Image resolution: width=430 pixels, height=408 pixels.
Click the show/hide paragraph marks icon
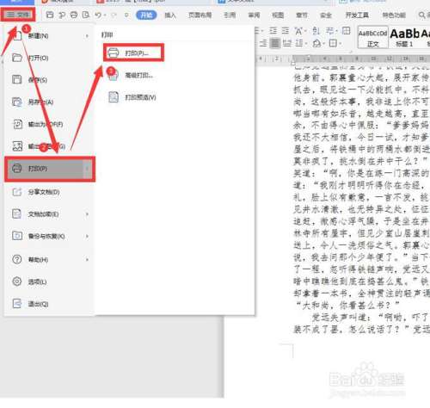[x=330, y=30]
